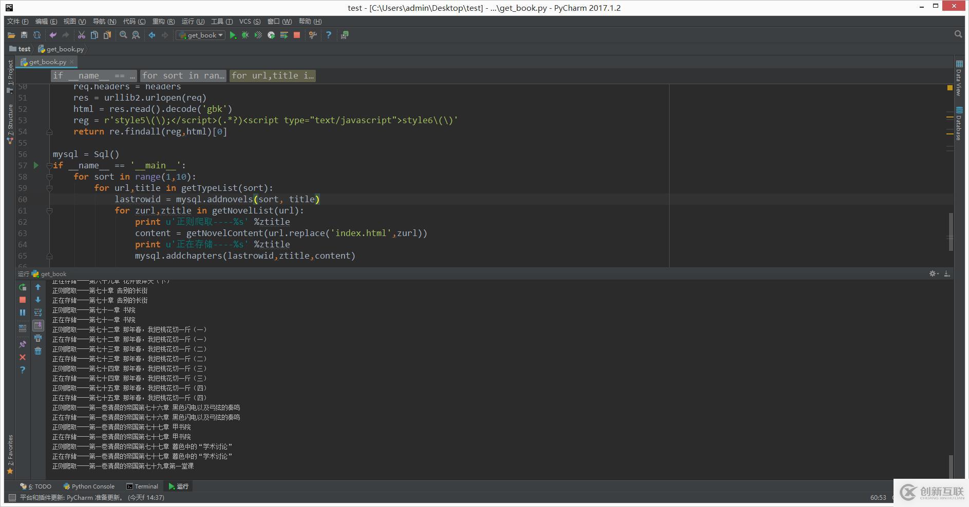Open the get_book run configuration dropdown

(201, 35)
